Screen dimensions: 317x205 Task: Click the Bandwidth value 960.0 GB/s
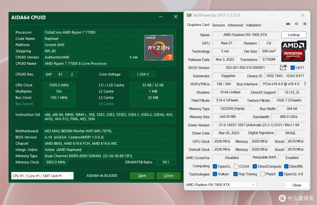289,117
